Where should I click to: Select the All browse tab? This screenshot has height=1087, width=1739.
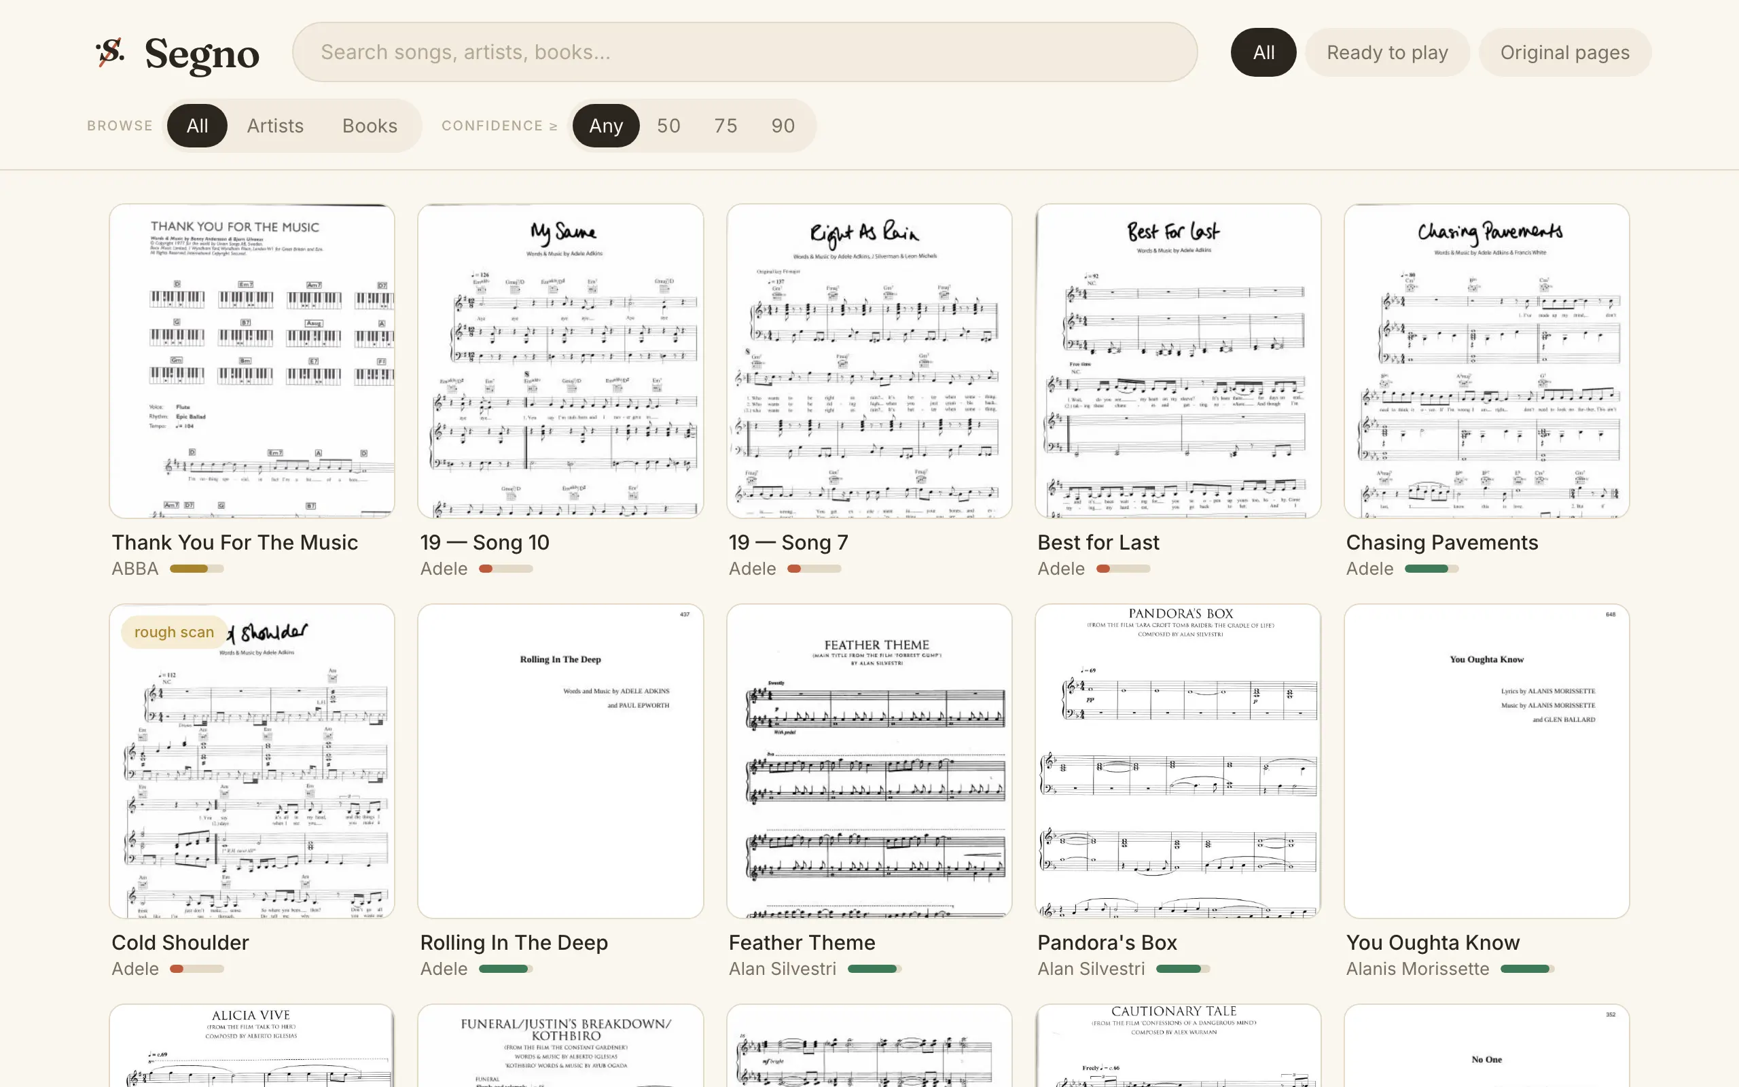(x=197, y=126)
